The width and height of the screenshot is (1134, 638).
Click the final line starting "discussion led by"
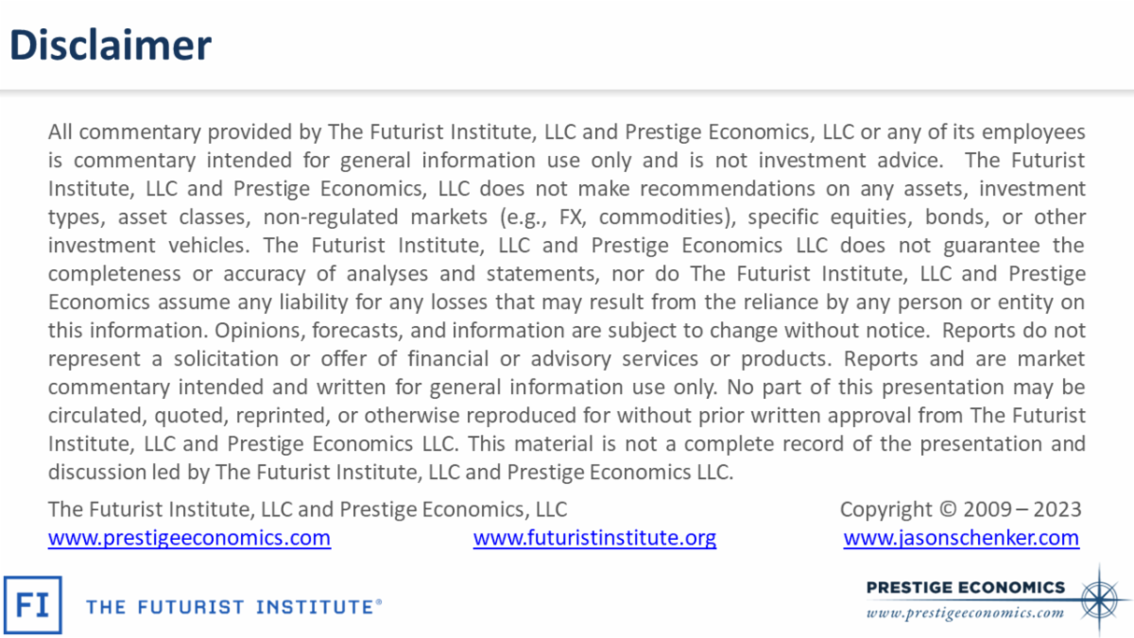(x=390, y=473)
